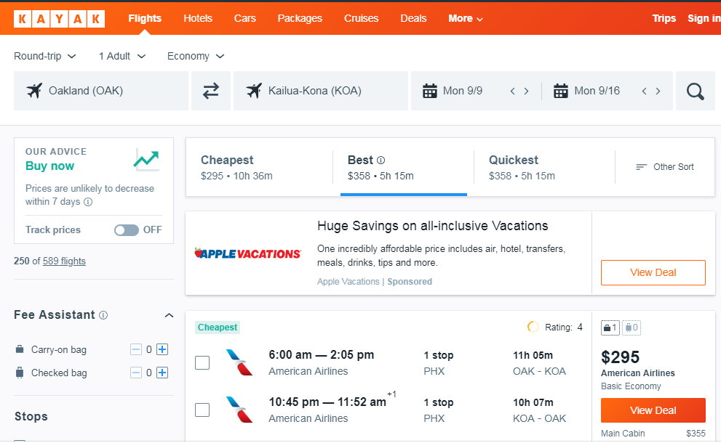The height and width of the screenshot is (443, 721).
Task: Sort results by Cheapest
Action: pyautogui.click(x=259, y=168)
